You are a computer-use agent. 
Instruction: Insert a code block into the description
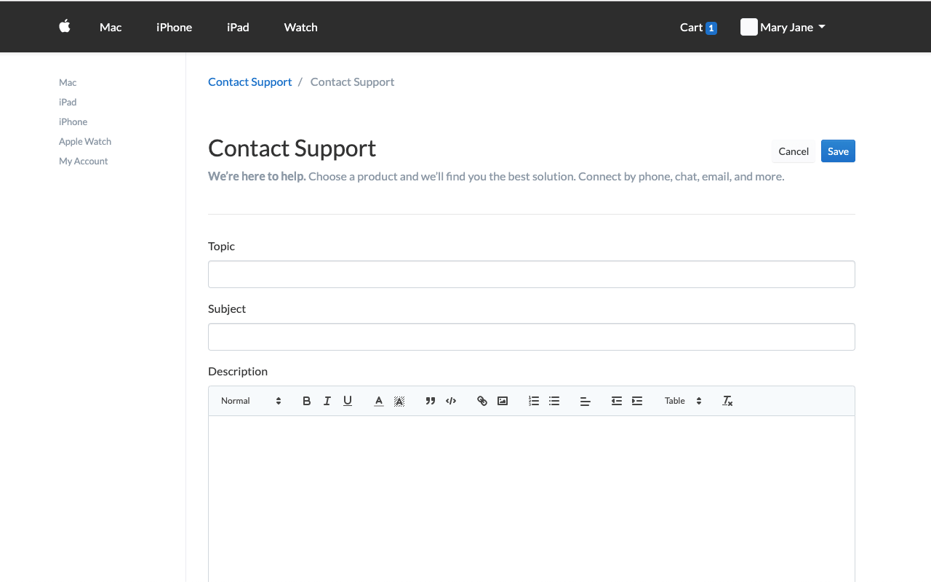pos(451,401)
